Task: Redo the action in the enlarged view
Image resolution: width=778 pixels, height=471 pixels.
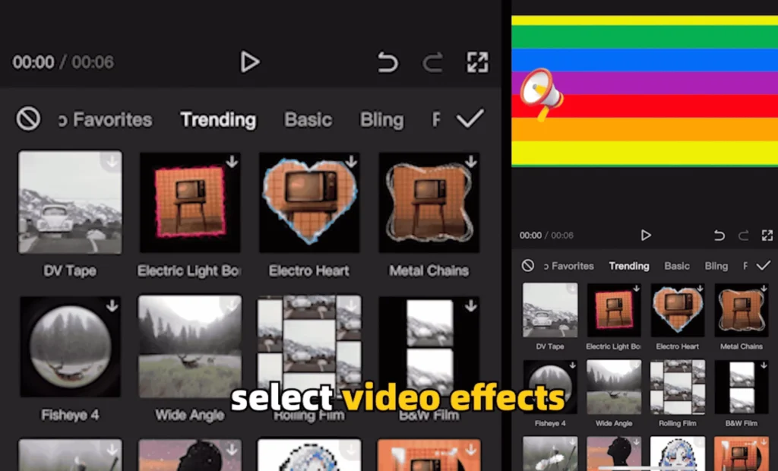Action: [432, 62]
